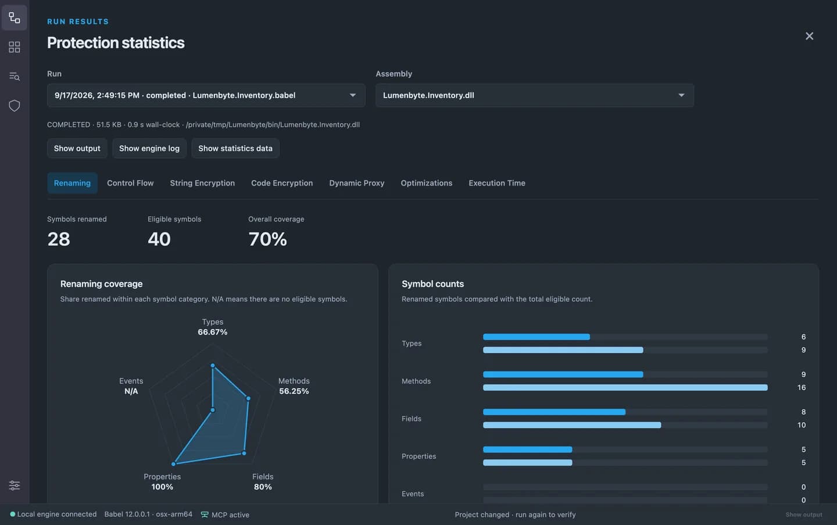Expand the Run dropdown arrow
The width and height of the screenshot is (837, 525).
pos(353,95)
